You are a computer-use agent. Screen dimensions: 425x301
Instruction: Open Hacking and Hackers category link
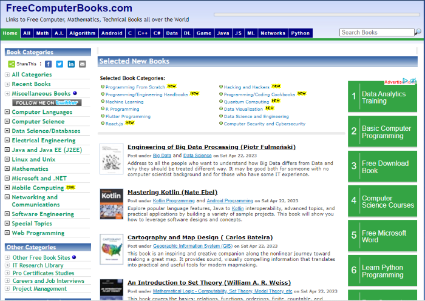[x=246, y=87]
